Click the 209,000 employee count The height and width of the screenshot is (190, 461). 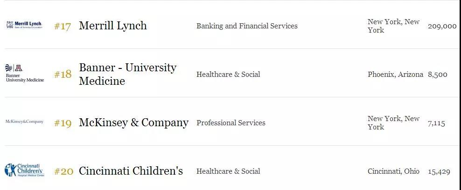coord(442,26)
